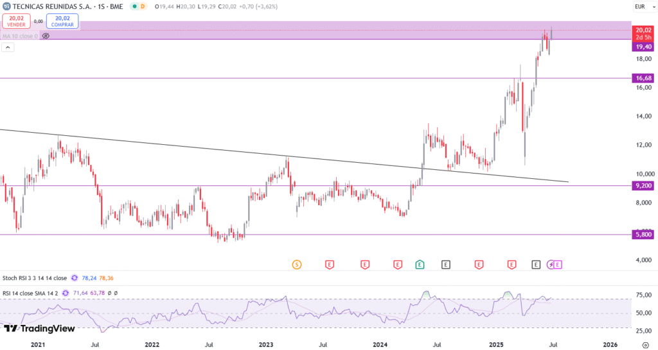
Task: Click the red E marker left of green E
Action: point(397,265)
